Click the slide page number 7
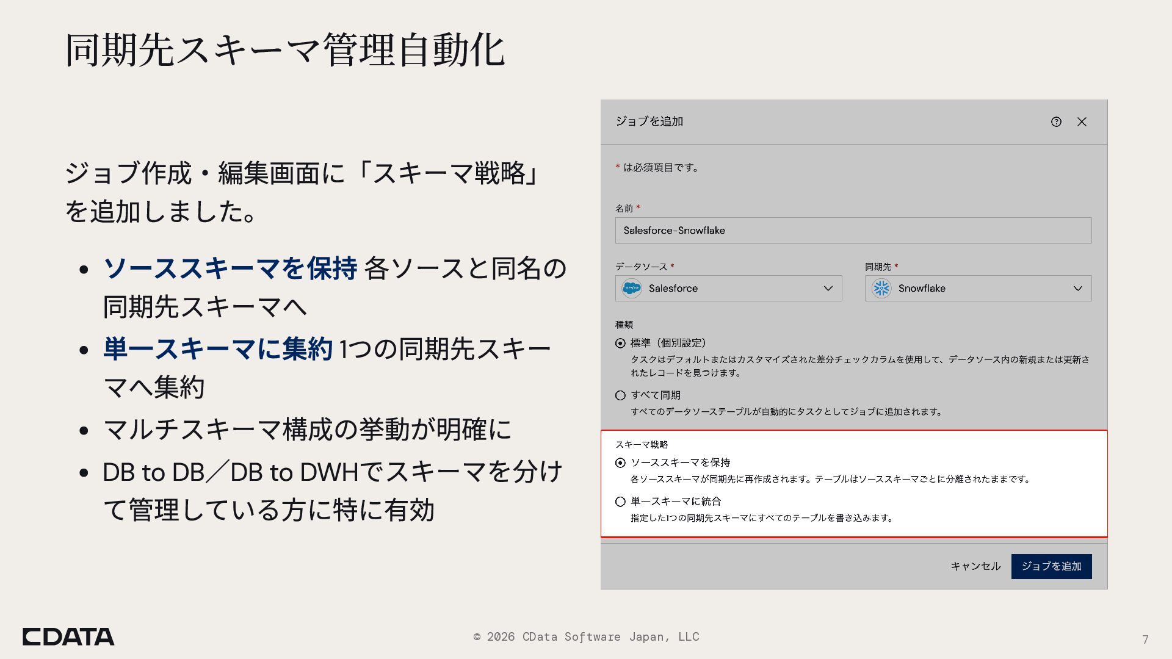Screen dimensions: 1172x659 [x=1145, y=639]
